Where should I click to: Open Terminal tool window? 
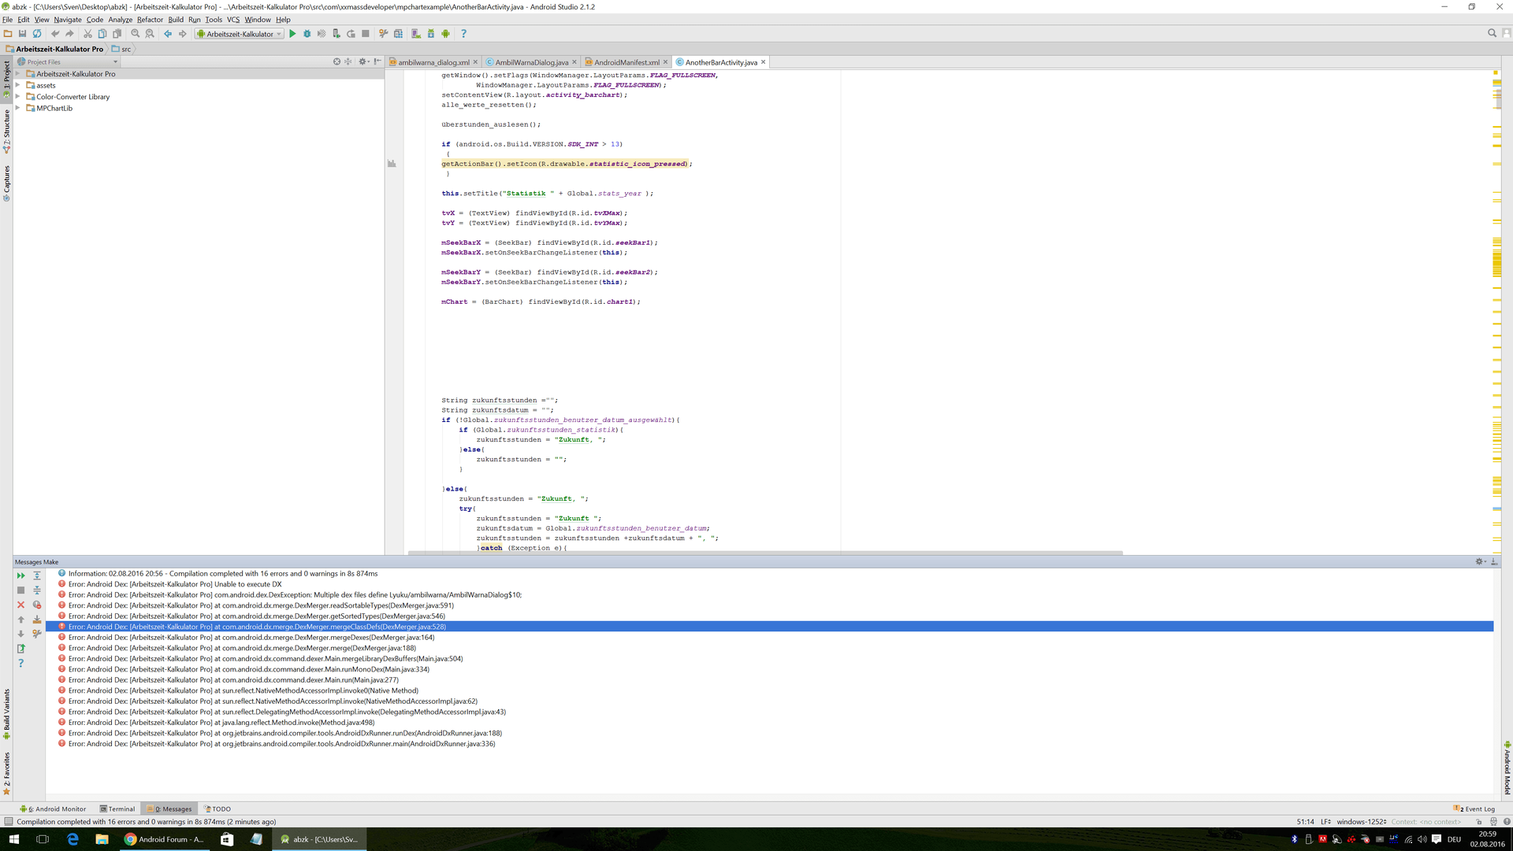[117, 809]
